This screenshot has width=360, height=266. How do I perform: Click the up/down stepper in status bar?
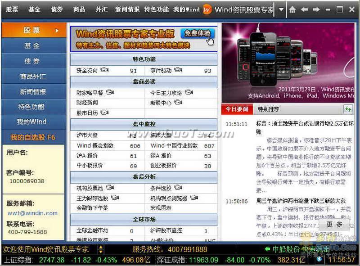pos(101,249)
